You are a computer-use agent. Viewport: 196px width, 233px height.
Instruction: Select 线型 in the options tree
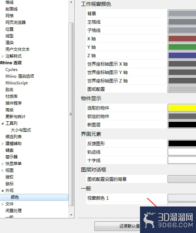(x=9, y=36)
